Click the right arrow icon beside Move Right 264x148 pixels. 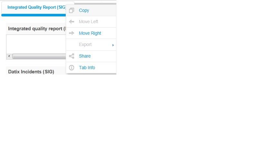(x=72, y=33)
